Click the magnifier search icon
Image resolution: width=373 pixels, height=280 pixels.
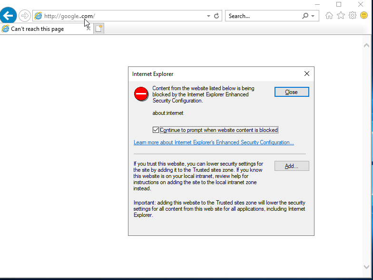(x=305, y=16)
